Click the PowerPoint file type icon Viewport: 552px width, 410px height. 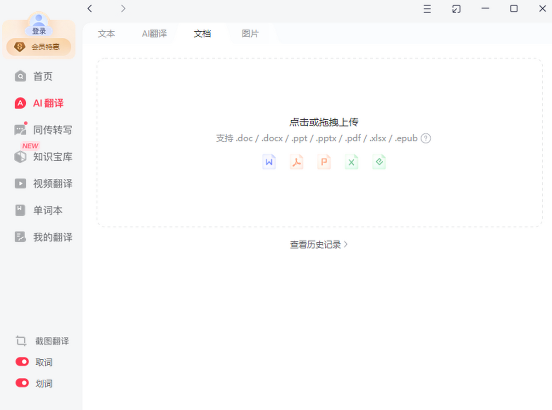(x=324, y=162)
